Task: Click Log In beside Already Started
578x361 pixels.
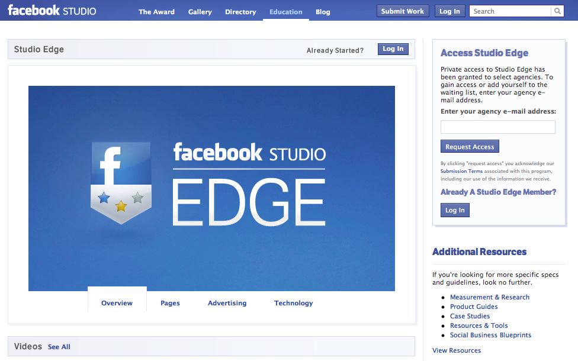Action: 393,49
